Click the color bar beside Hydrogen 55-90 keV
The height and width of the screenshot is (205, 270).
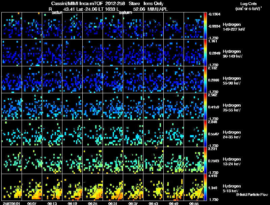tap(205, 80)
